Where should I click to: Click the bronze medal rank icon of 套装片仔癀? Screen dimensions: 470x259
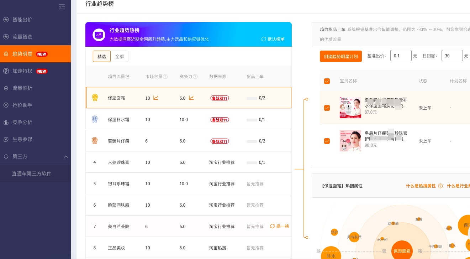(x=95, y=141)
